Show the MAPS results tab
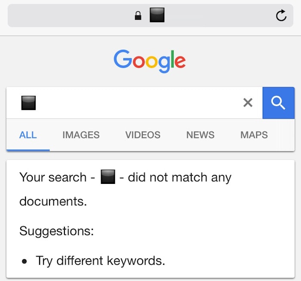 click(x=254, y=135)
